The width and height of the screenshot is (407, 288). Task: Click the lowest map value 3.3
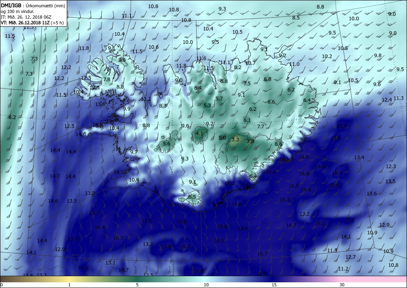click(x=235, y=140)
